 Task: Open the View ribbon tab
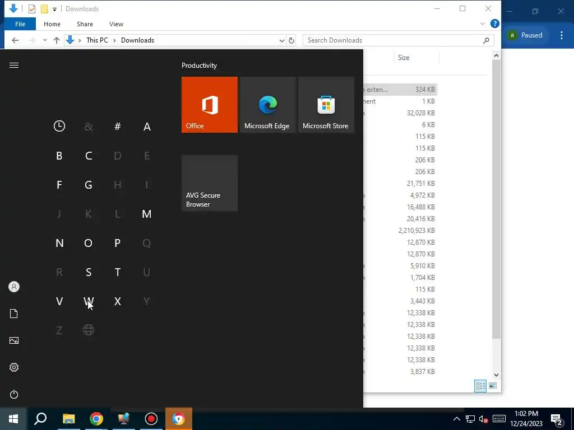click(x=116, y=24)
